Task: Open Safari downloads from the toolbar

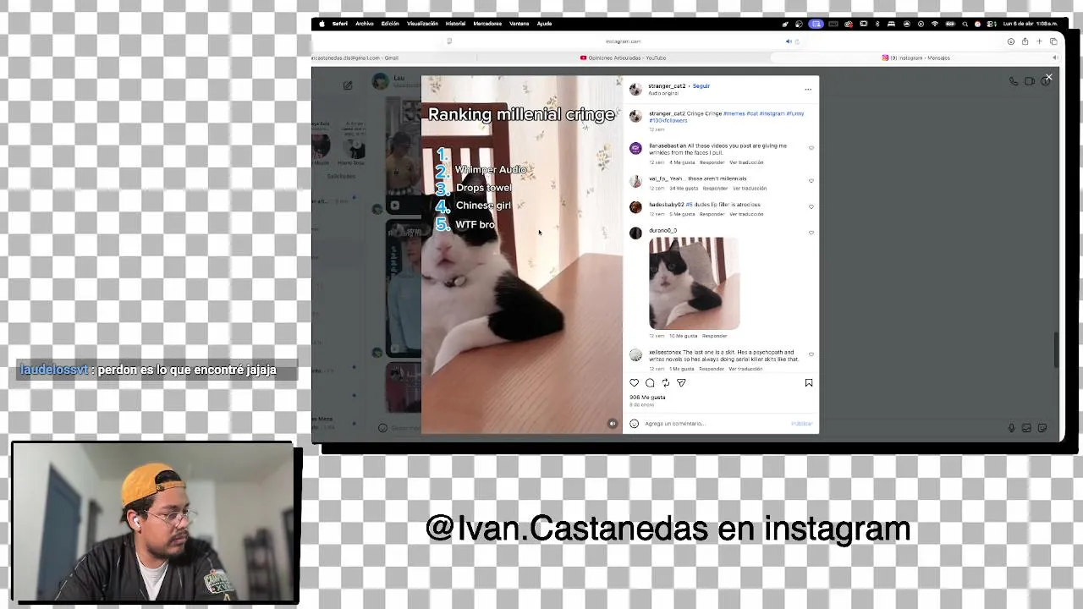Action: (x=1010, y=41)
